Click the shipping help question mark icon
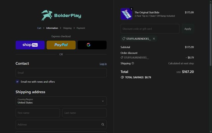The image size is (212, 133). [x=133, y=63]
